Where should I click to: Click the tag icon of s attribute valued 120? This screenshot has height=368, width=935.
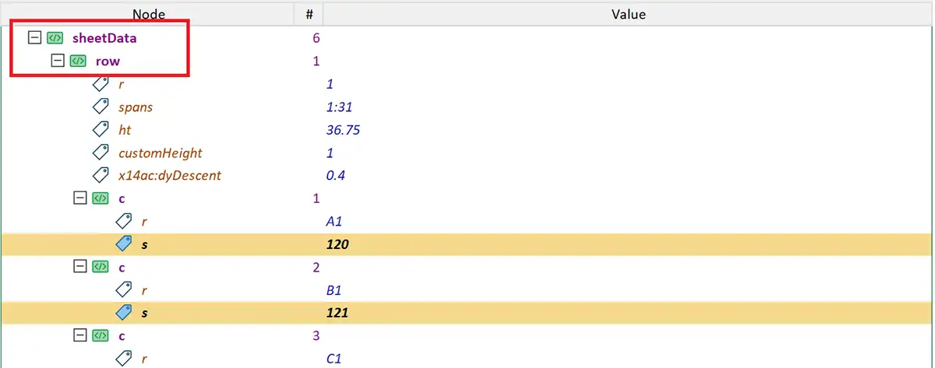(123, 244)
